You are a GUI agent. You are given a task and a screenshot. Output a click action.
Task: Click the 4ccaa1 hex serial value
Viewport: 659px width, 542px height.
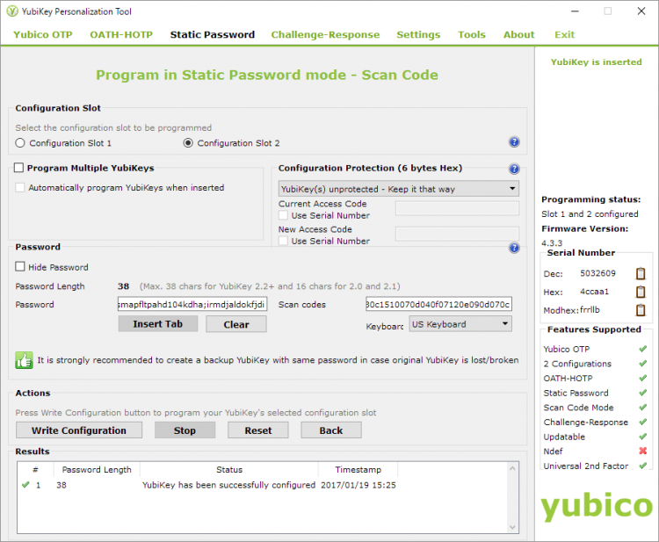594,292
